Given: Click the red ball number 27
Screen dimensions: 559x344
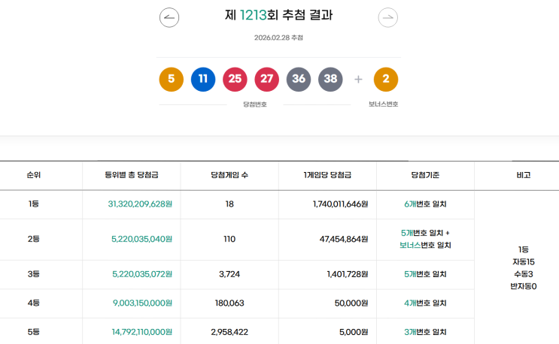Looking at the screenshot, I should [x=266, y=79].
